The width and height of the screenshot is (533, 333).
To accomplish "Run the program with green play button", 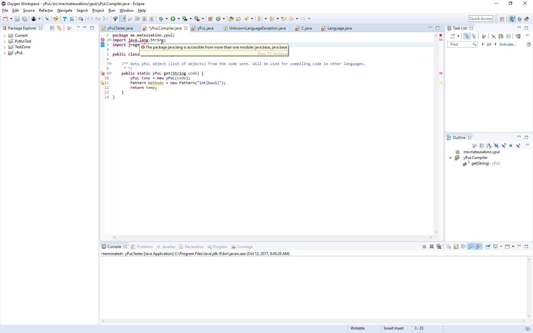I will click(x=173, y=19).
